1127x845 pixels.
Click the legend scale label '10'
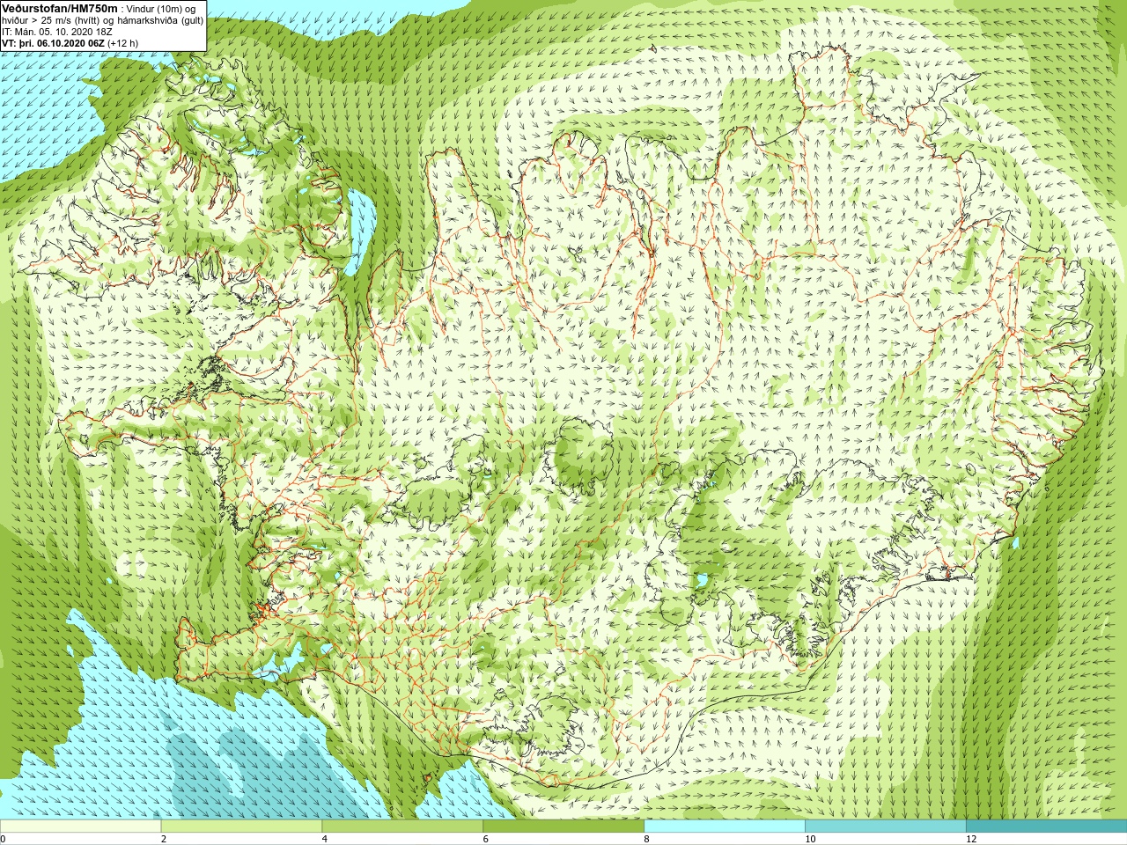click(x=810, y=839)
